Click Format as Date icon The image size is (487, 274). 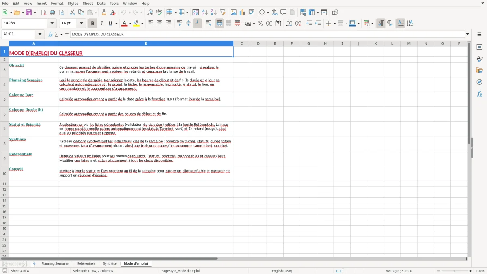(x=278, y=24)
